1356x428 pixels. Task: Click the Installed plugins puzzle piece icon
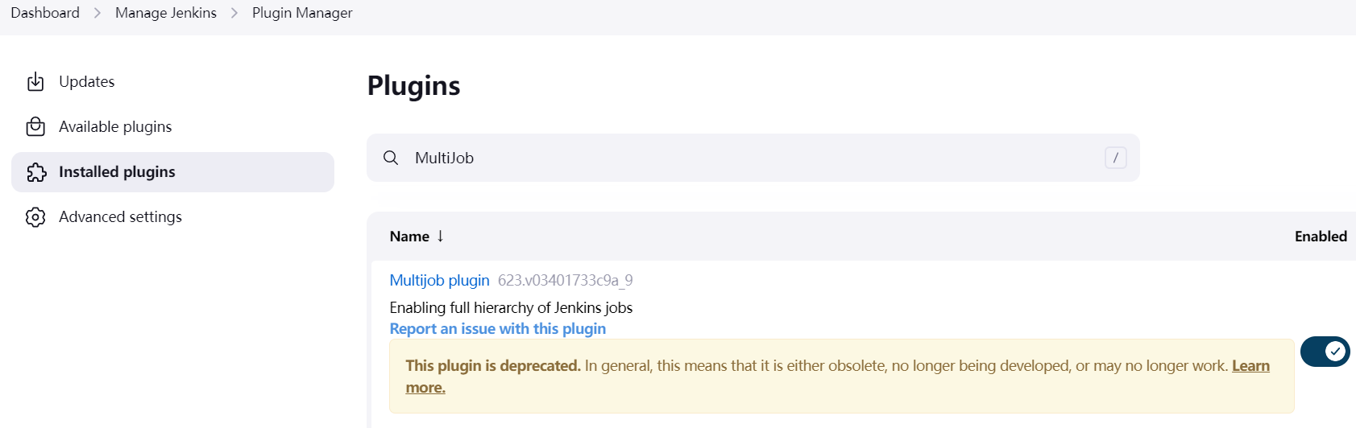(x=36, y=172)
